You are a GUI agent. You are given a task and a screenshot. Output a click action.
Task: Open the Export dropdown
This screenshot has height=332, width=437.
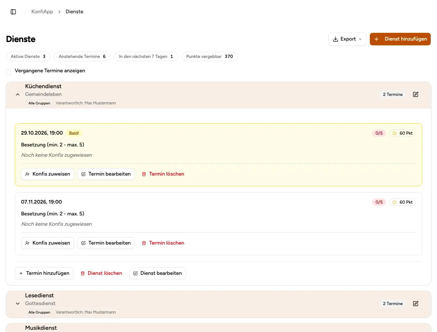pyautogui.click(x=347, y=39)
